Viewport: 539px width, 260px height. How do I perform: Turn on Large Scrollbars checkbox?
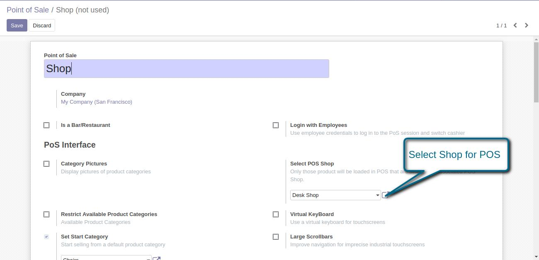276,237
